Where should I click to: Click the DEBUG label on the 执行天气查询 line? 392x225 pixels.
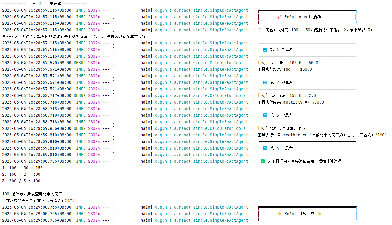tap(79, 129)
